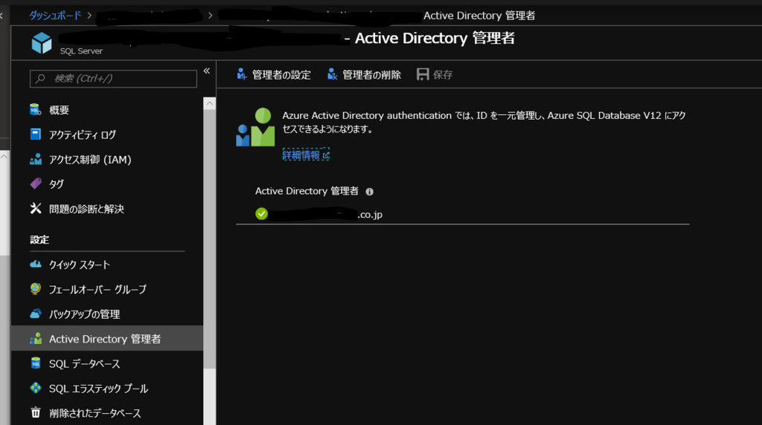Click the Active Directory 管理者 sidebar icon
This screenshot has height=425, width=762.
pyautogui.click(x=36, y=338)
